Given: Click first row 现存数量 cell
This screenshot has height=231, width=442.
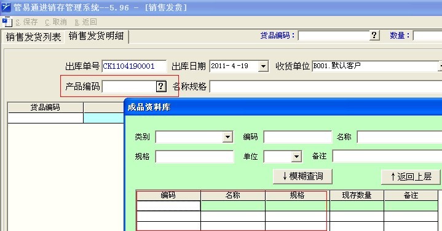Looking at the screenshot, I should tap(357, 206).
